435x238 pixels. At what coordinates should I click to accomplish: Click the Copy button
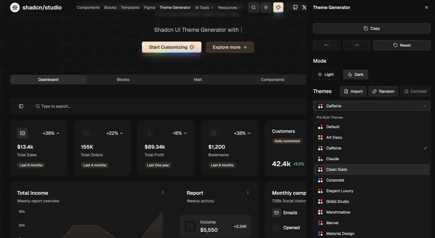372,28
